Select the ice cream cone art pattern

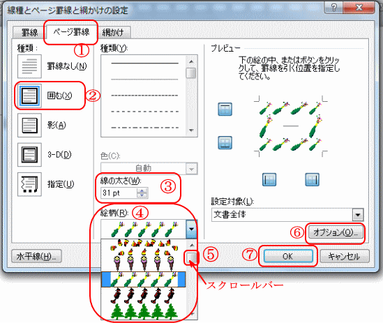click(144, 264)
